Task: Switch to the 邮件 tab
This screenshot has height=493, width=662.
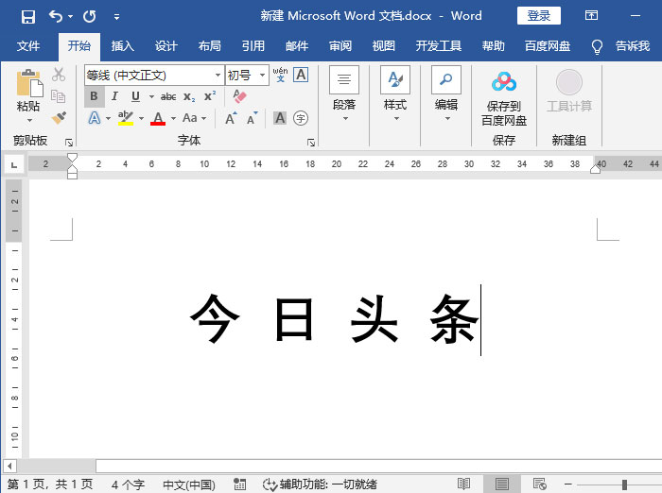Action: tap(296, 46)
